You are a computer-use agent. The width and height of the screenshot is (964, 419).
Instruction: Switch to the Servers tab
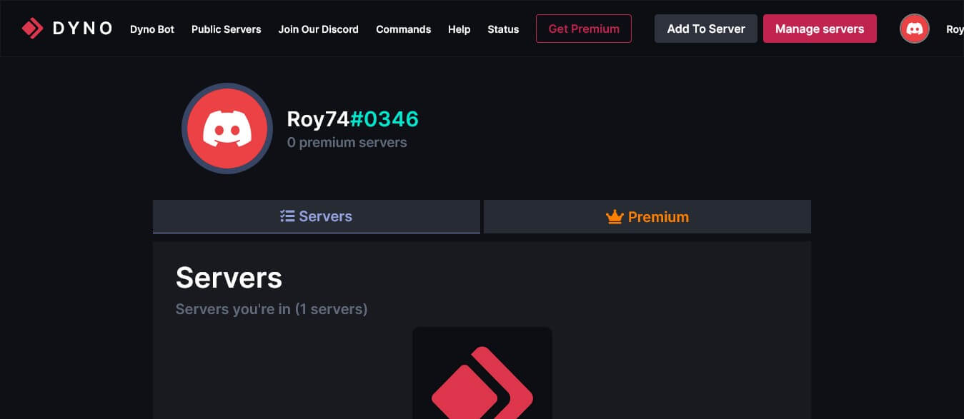[317, 216]
